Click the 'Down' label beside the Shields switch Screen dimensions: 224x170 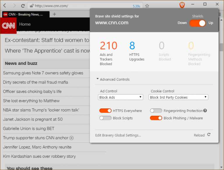pos(182,23)
